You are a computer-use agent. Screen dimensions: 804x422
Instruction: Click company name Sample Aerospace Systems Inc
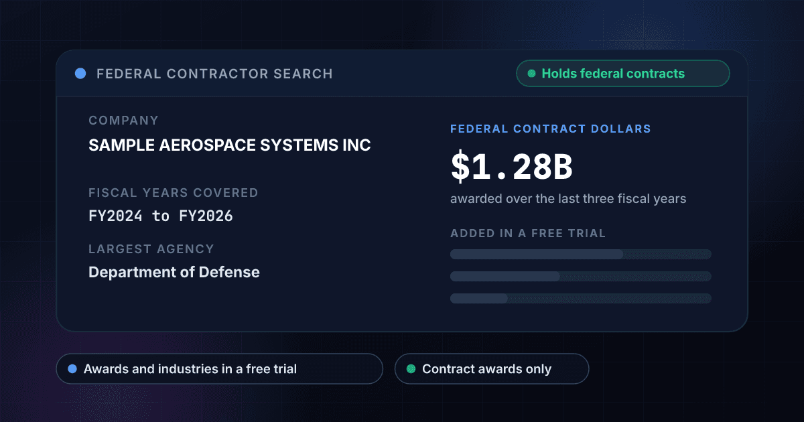click(x=230, y=145)
